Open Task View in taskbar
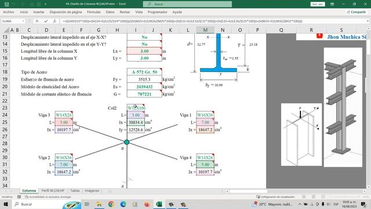The image size is (371, 209). 87,204
